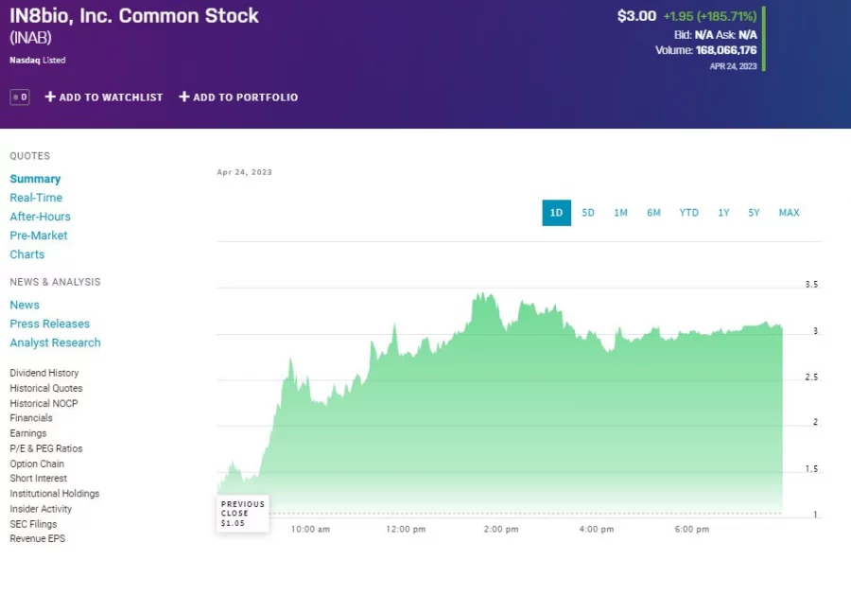
Task: Open Press Releases
Action: 49,324
